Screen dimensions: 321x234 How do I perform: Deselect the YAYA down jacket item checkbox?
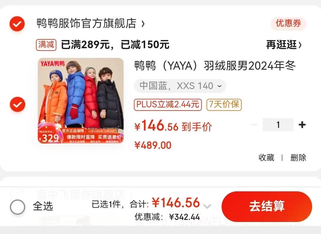click(18, 104)
